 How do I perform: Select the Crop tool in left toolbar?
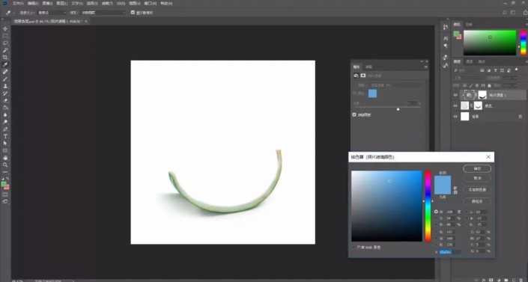pos(5,58)
